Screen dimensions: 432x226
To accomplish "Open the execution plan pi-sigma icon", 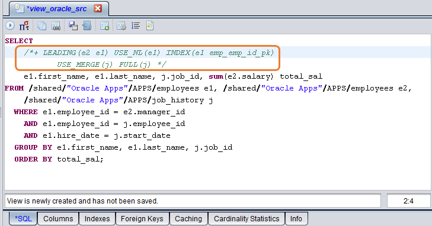I will [x=24, y=25].
